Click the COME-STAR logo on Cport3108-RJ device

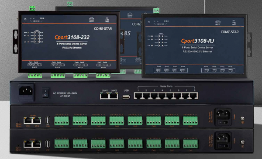[x=230, y=32]
